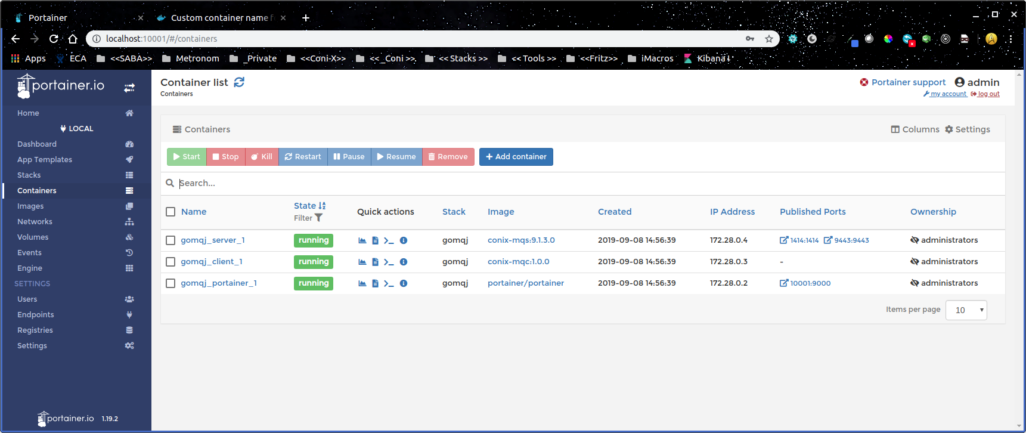Open logs icon for gomqj_server_1
Viewport: 1026px width, 433px height.
coord(375,240)
